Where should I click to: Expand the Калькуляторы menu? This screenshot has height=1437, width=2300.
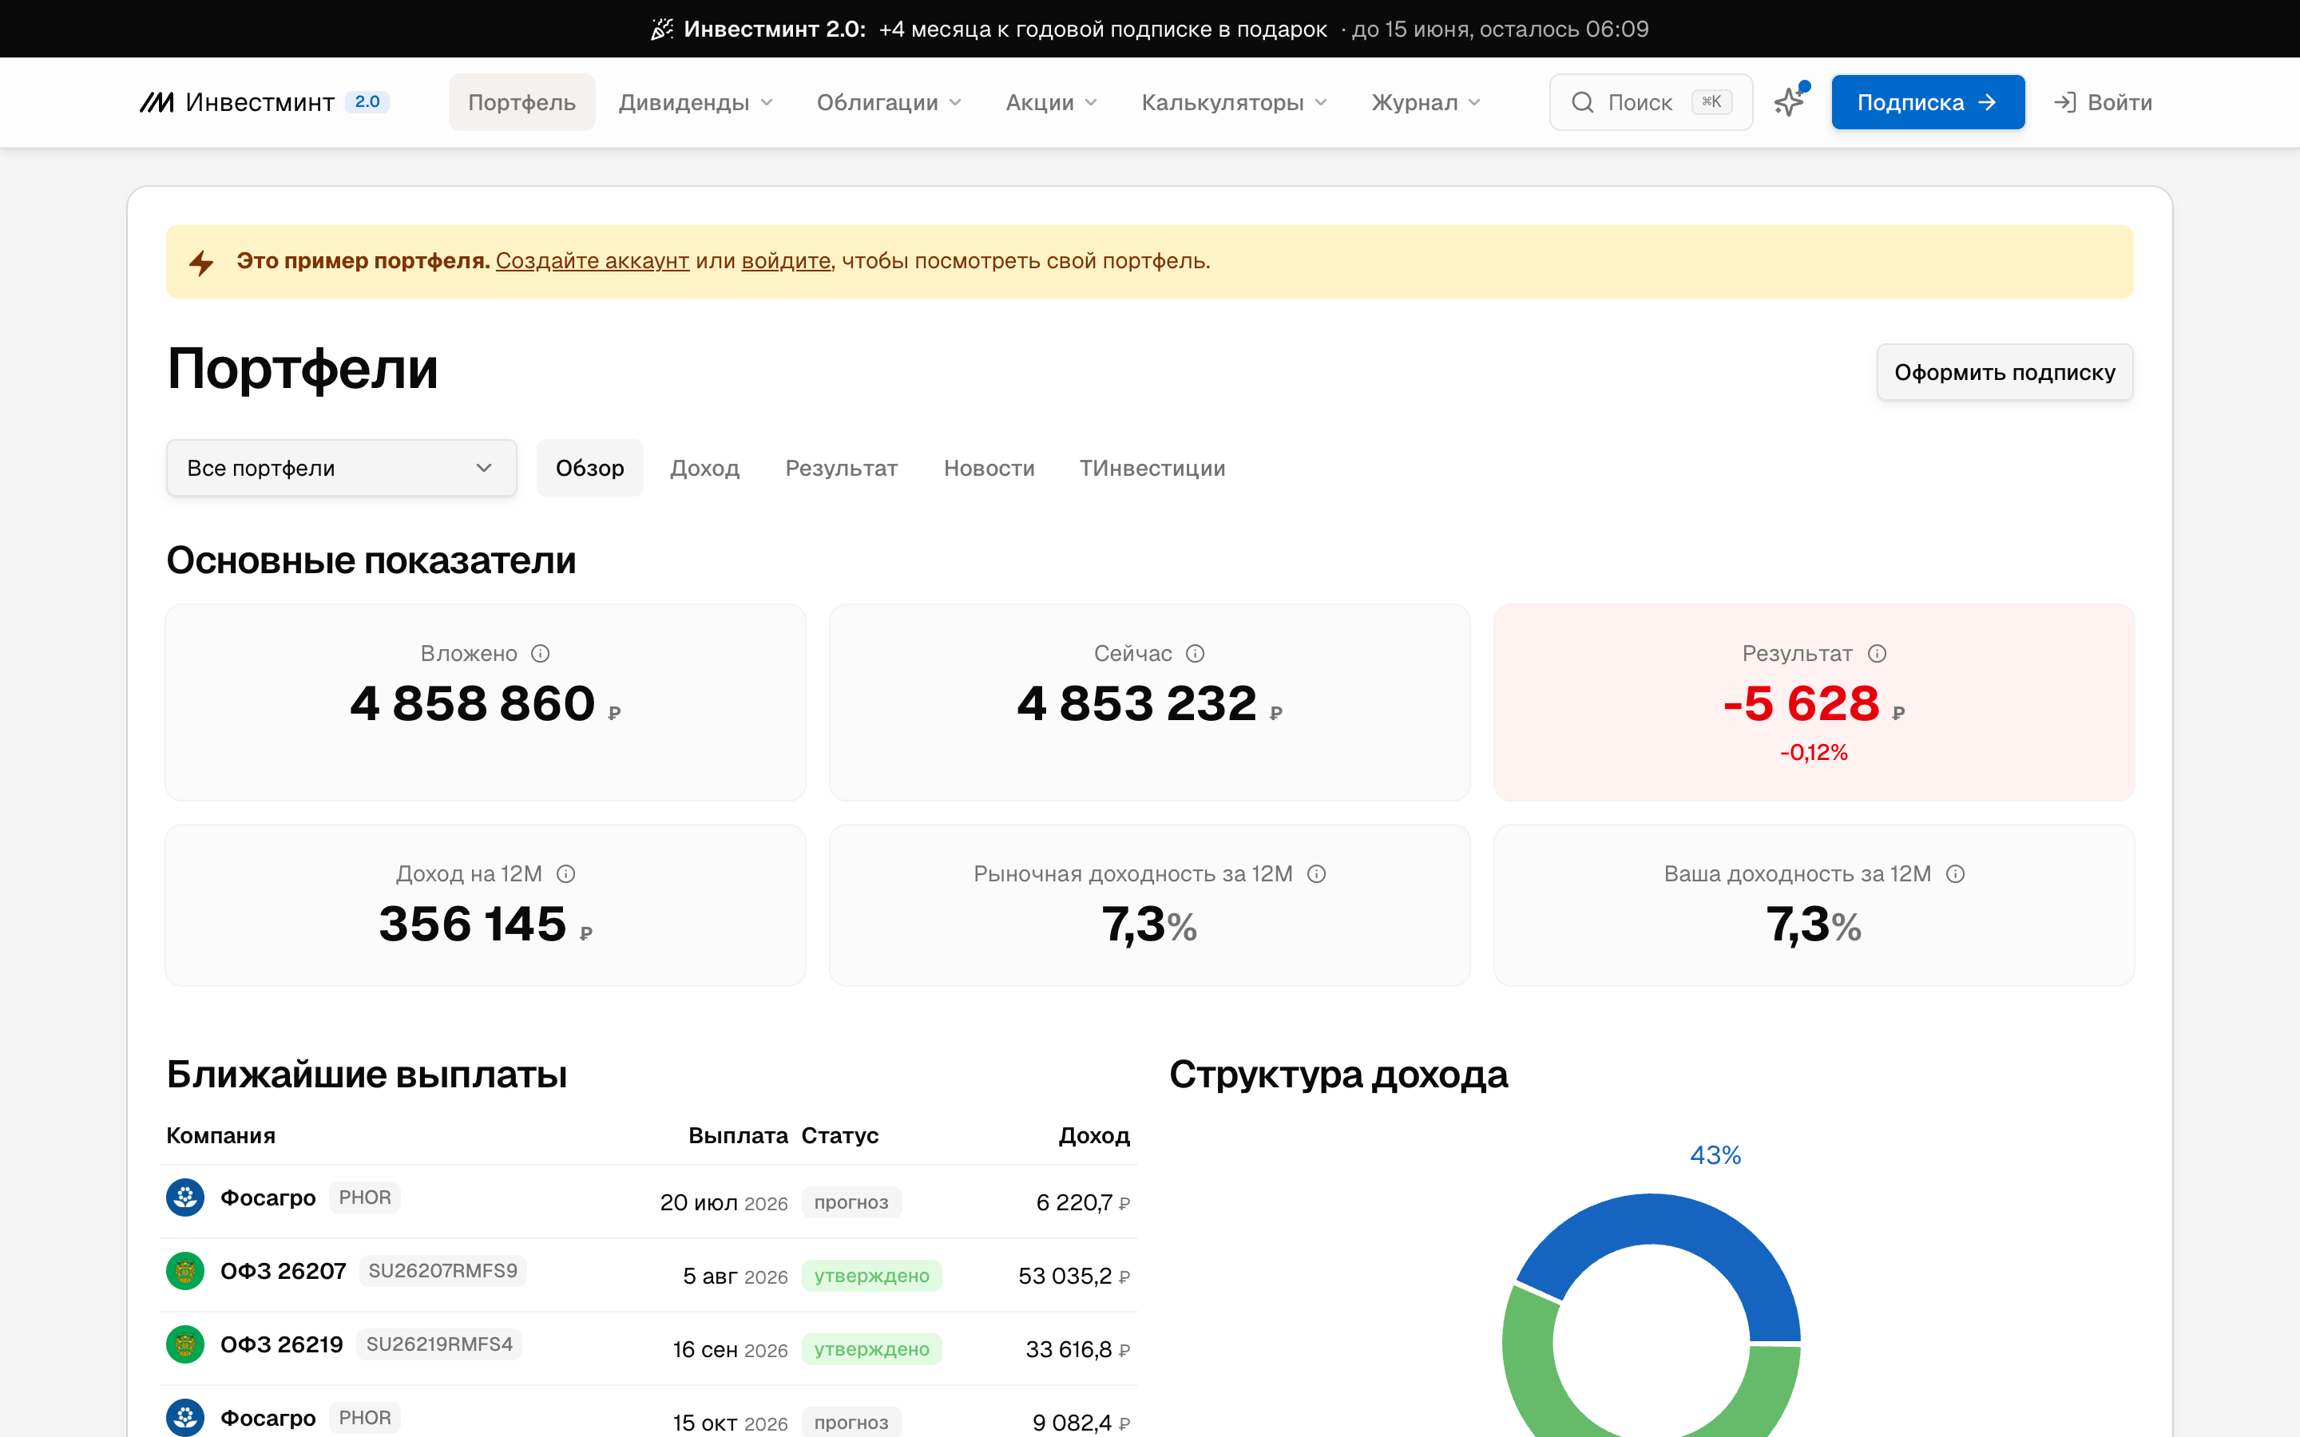pyautogui.click(x=1234, y=101)
